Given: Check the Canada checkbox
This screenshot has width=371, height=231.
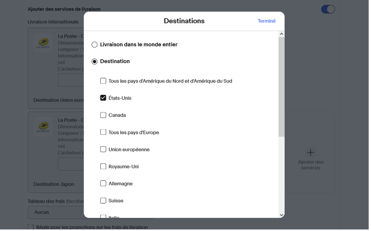Looking at the screenshot, I should coord(104,115).
